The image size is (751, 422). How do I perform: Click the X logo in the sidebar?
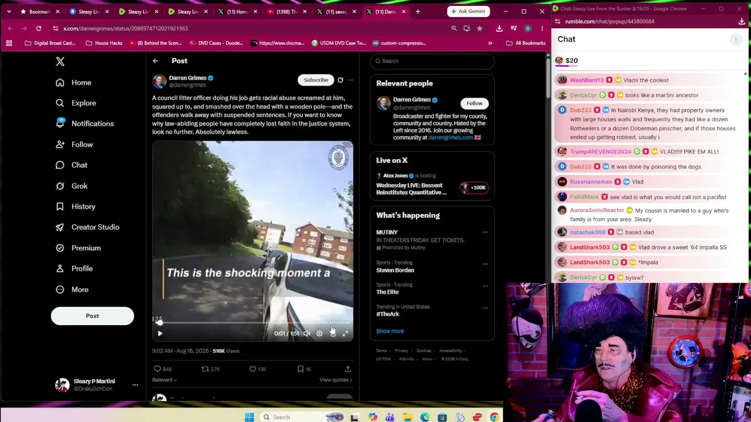[60, 62]
